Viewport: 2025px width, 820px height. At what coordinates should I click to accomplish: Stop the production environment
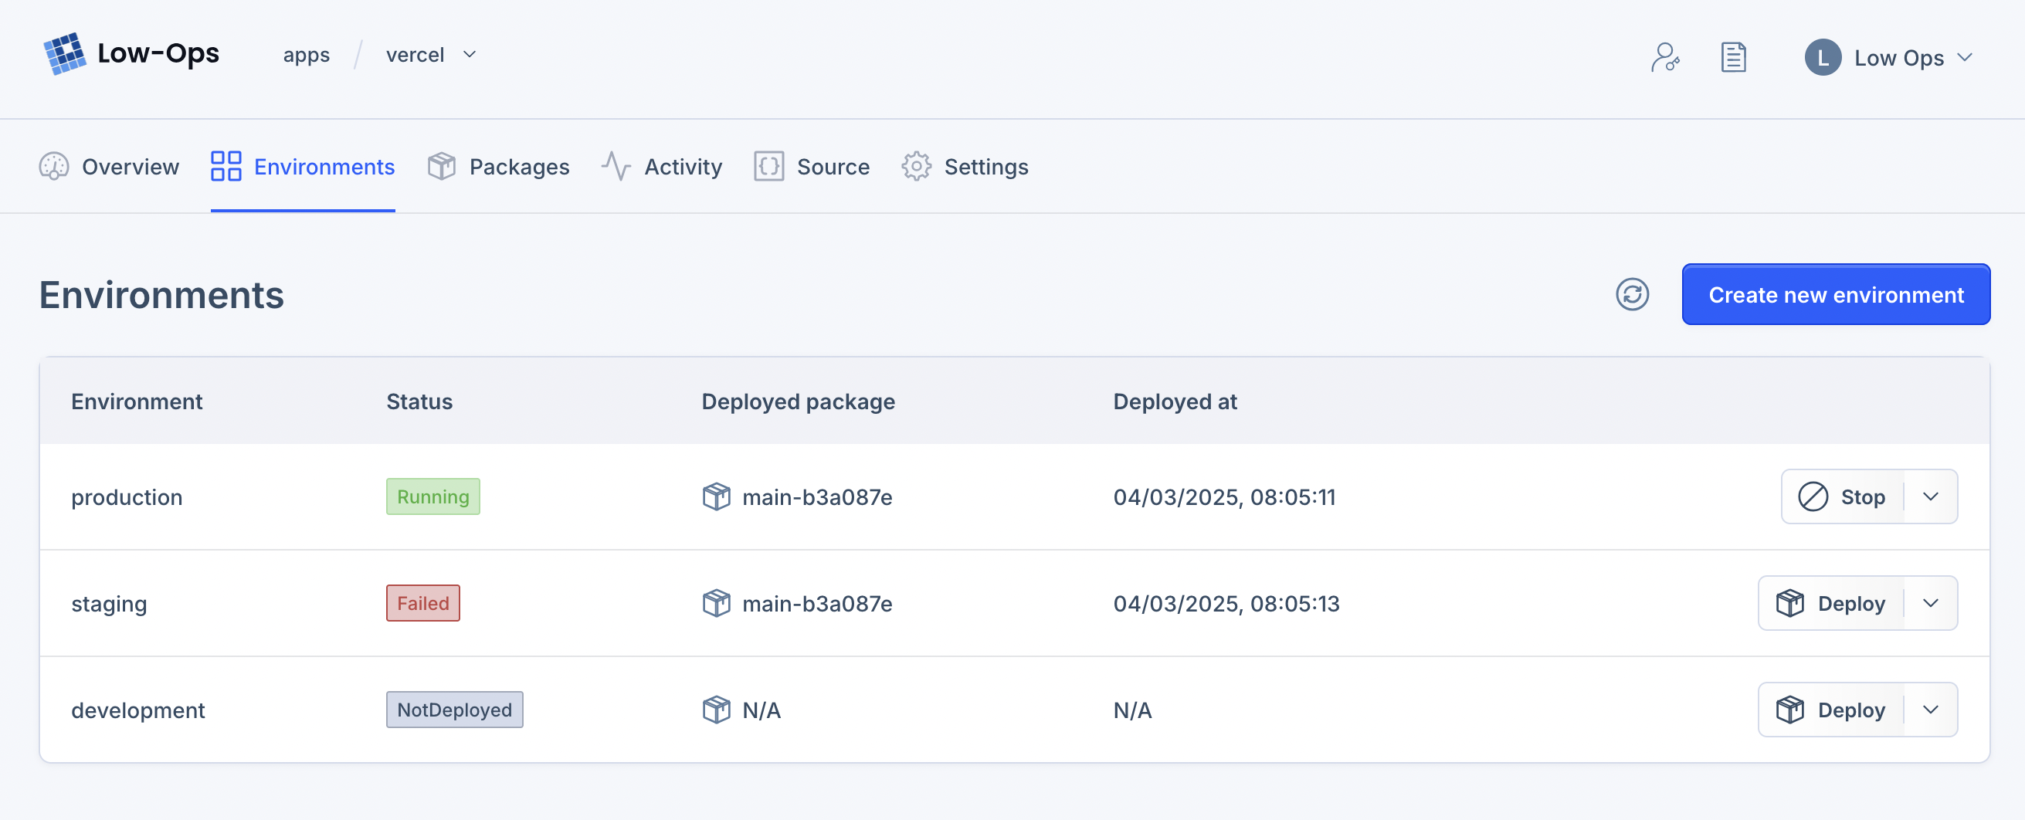[x=1843, y=497]
